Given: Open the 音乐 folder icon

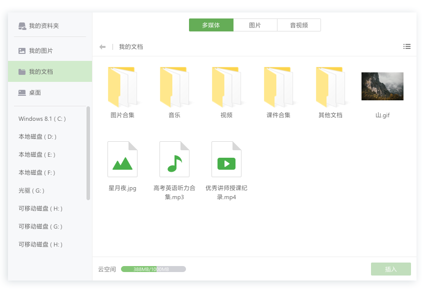Looking at the screenshot, I should tap(174, 87).
